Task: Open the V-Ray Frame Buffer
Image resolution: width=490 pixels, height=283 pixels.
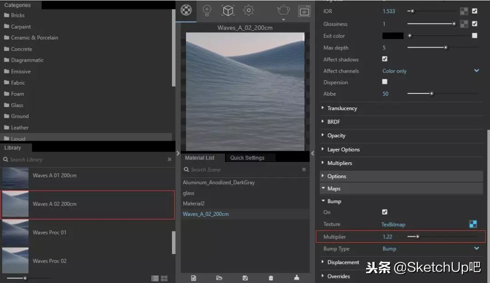Action: 305,10
